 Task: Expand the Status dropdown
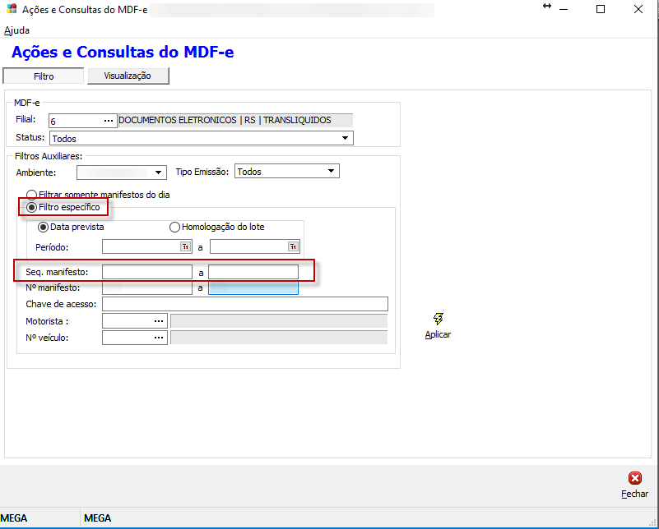point(346,138)
